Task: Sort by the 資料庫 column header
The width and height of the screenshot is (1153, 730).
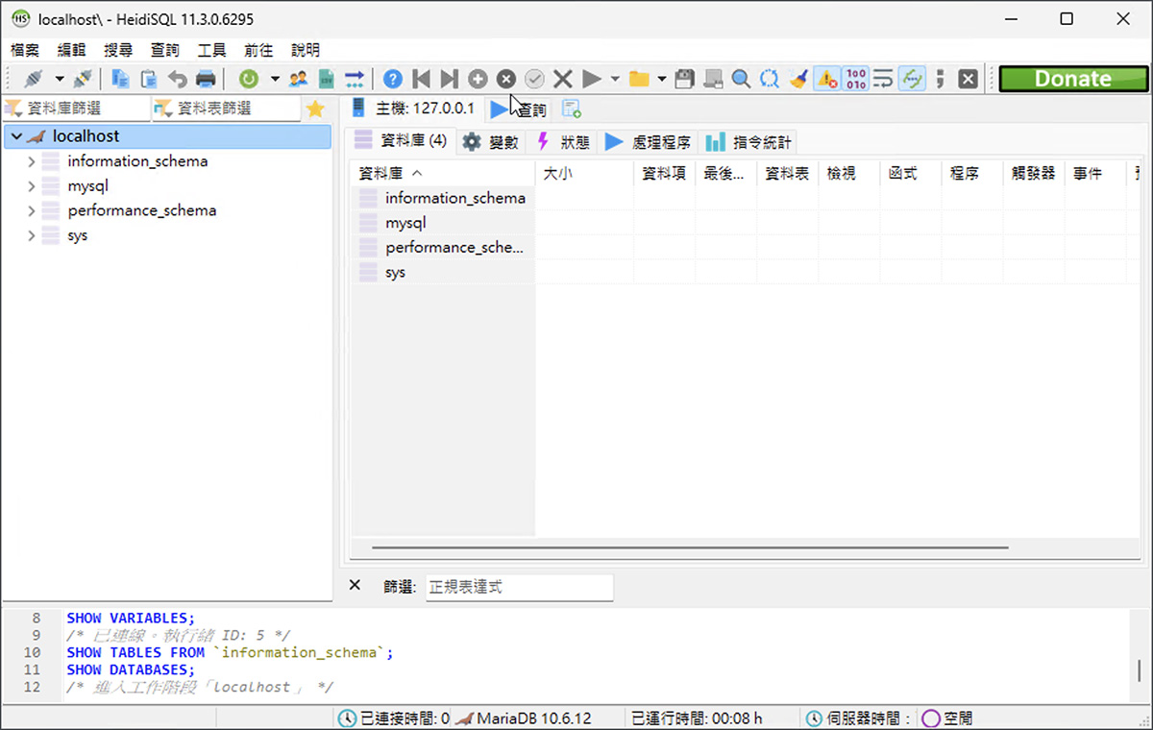Action: pyautogui.click(x=443, y=174)
